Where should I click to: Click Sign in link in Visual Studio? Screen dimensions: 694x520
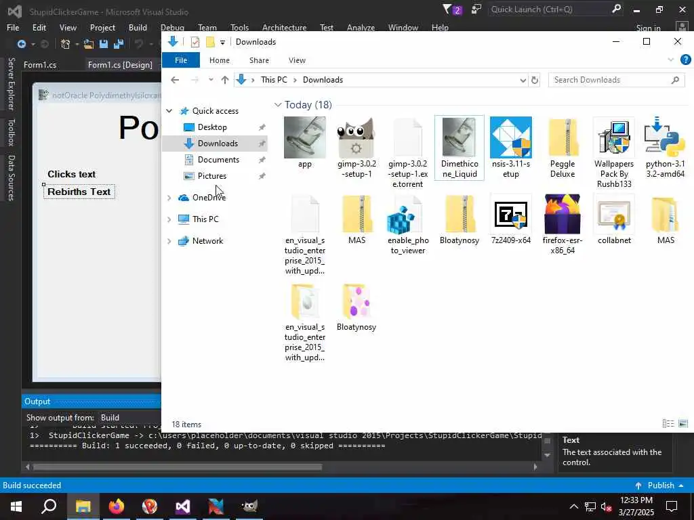coord(648,28)
